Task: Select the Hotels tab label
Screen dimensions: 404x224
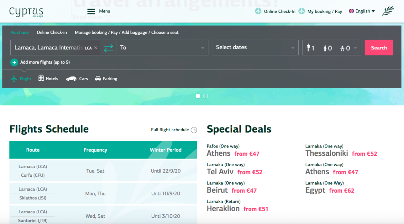Action: tap(52, 79)
